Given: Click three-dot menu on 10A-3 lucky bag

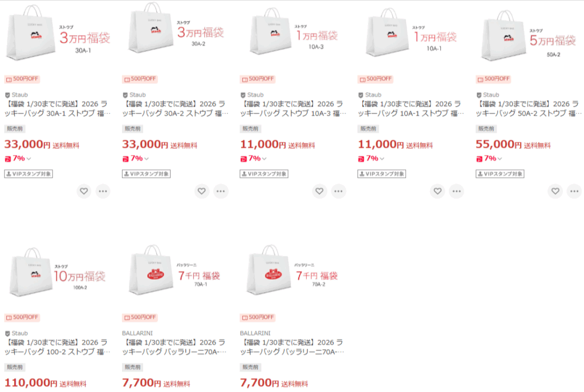Looking at the screenshot, I should point(339,191).
